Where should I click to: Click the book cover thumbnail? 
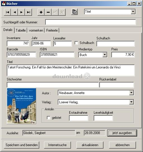pos(21,106)
